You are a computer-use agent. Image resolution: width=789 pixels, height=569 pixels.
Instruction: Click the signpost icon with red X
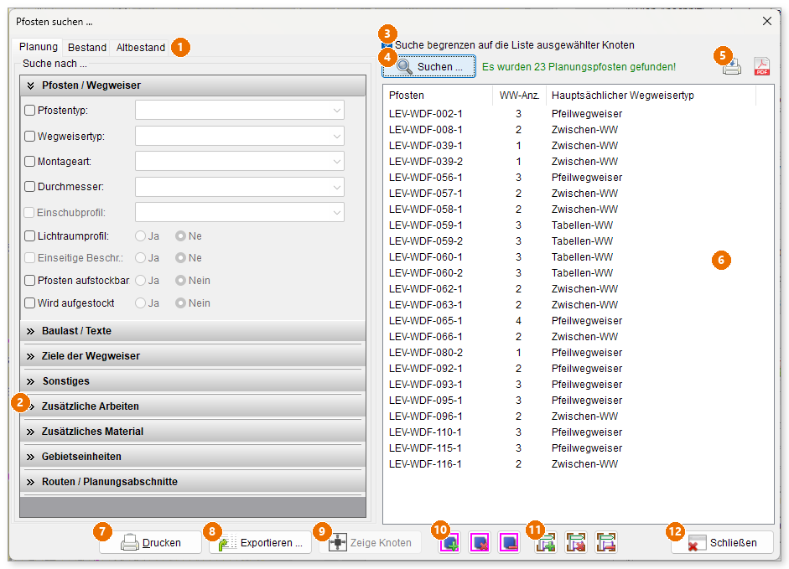click(x=576, y=543)
